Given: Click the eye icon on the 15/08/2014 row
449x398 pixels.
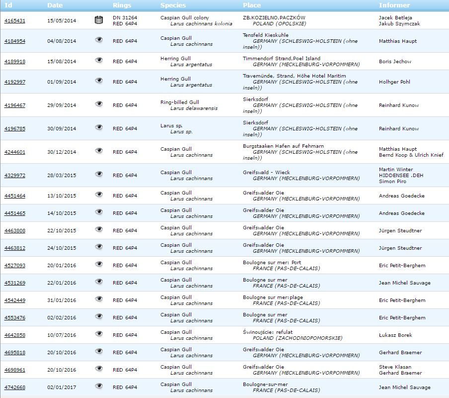Looking at the screenshot, I should (99, 60).
